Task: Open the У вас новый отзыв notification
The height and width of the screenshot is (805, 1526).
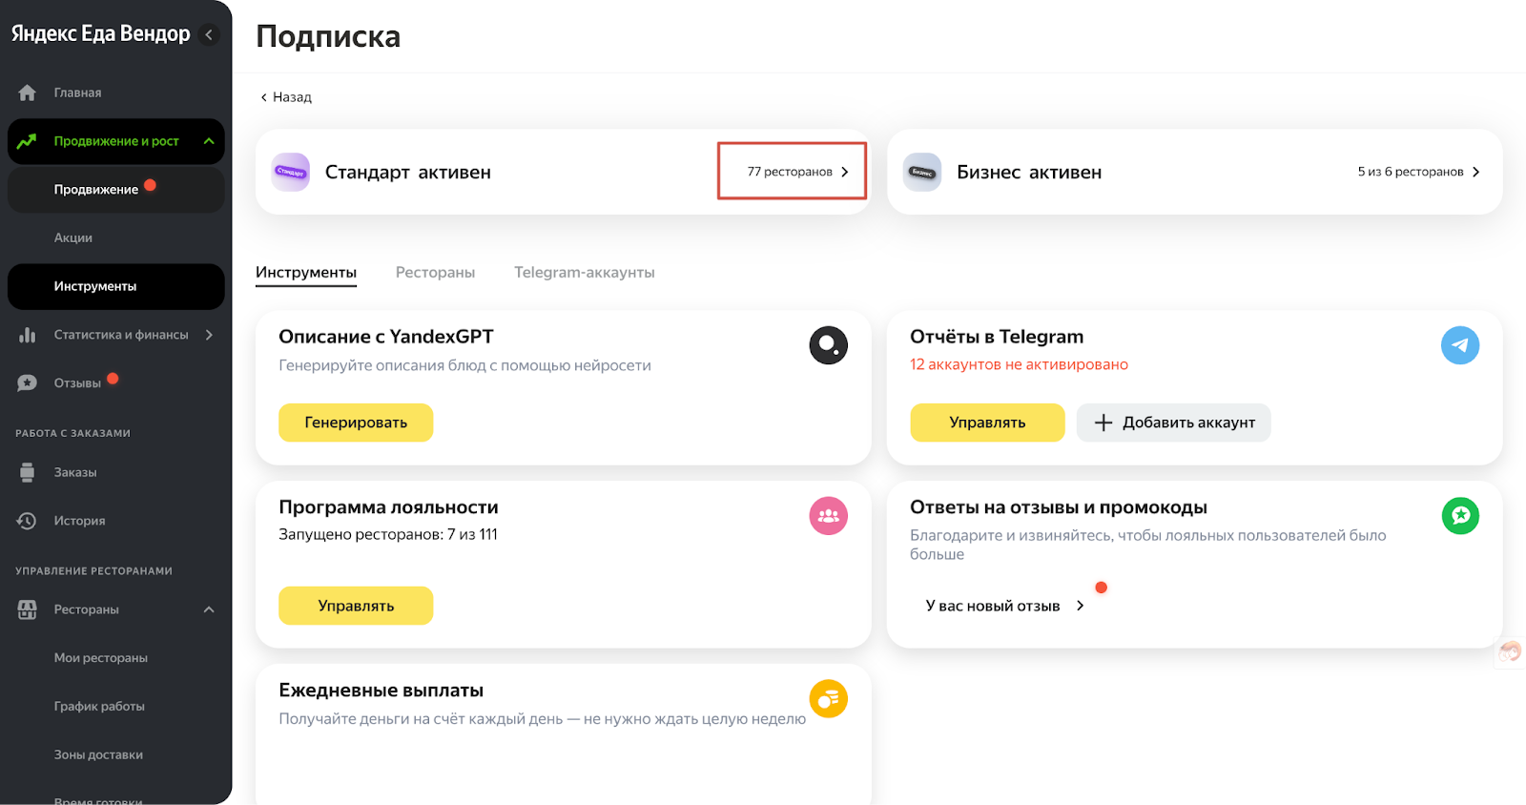Action: tap(1003, 606)
